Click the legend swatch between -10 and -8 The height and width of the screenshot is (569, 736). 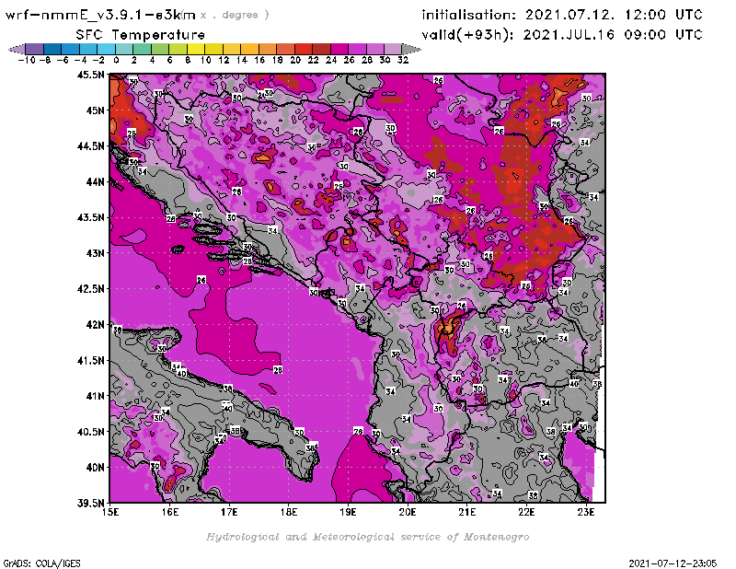(35, 49)
